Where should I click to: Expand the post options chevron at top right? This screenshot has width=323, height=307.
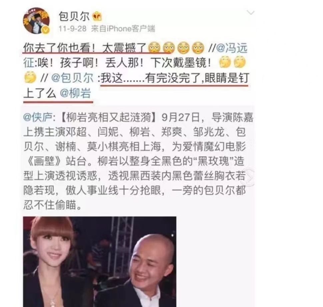(250, 13)
